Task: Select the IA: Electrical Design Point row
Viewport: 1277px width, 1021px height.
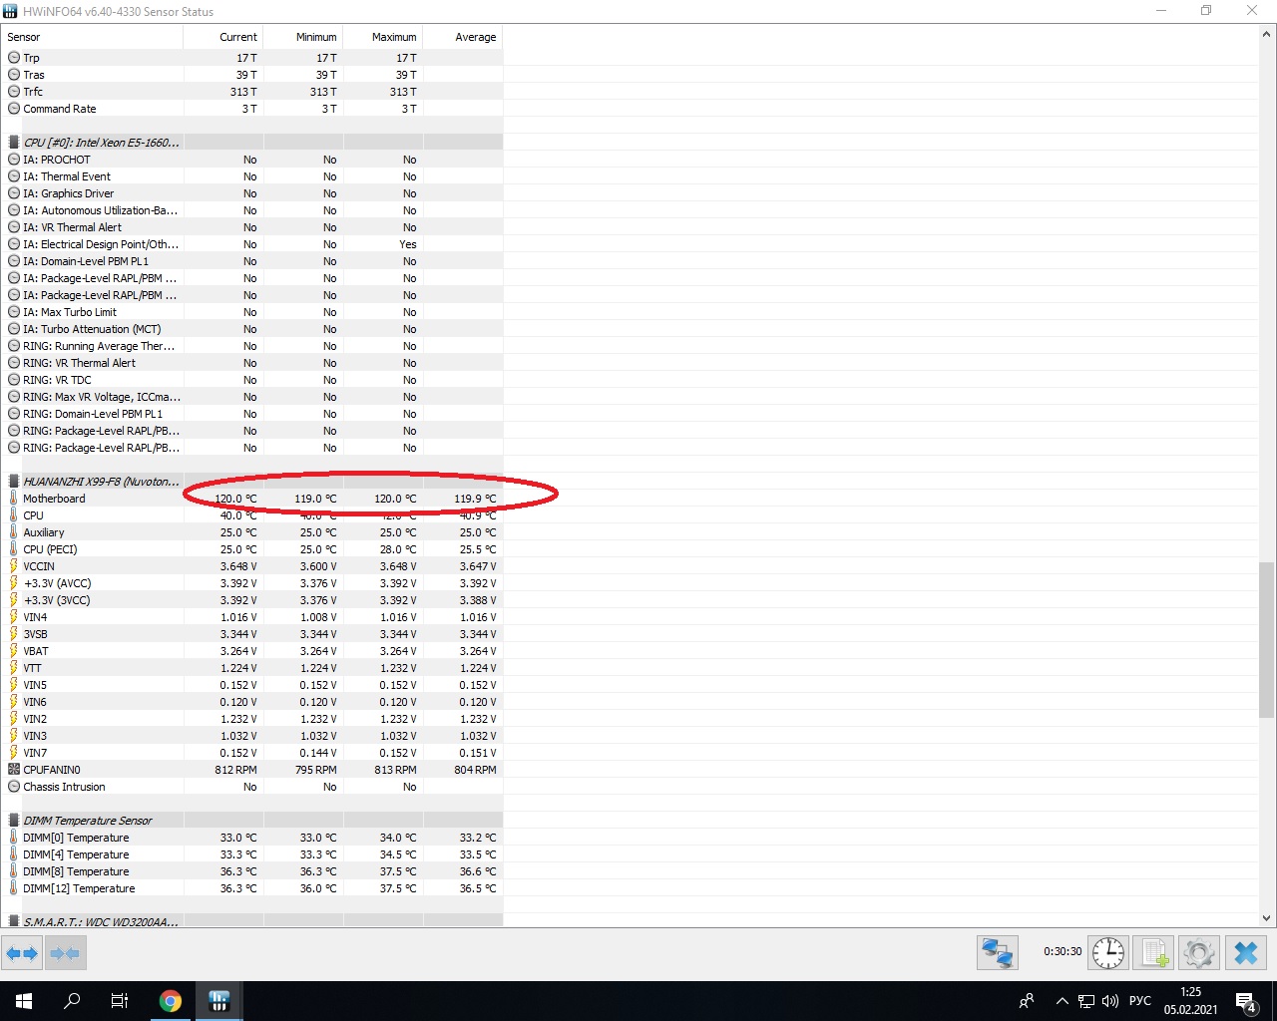Action: tap(252, 244)
